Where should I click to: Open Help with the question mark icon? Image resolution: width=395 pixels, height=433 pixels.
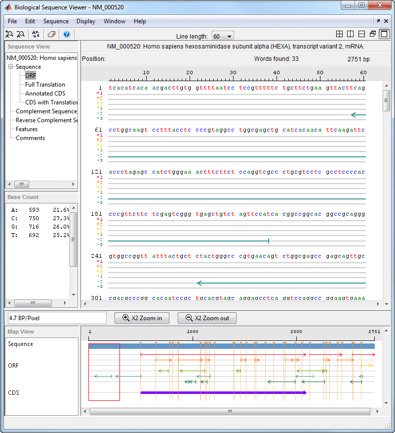point(67,34)
